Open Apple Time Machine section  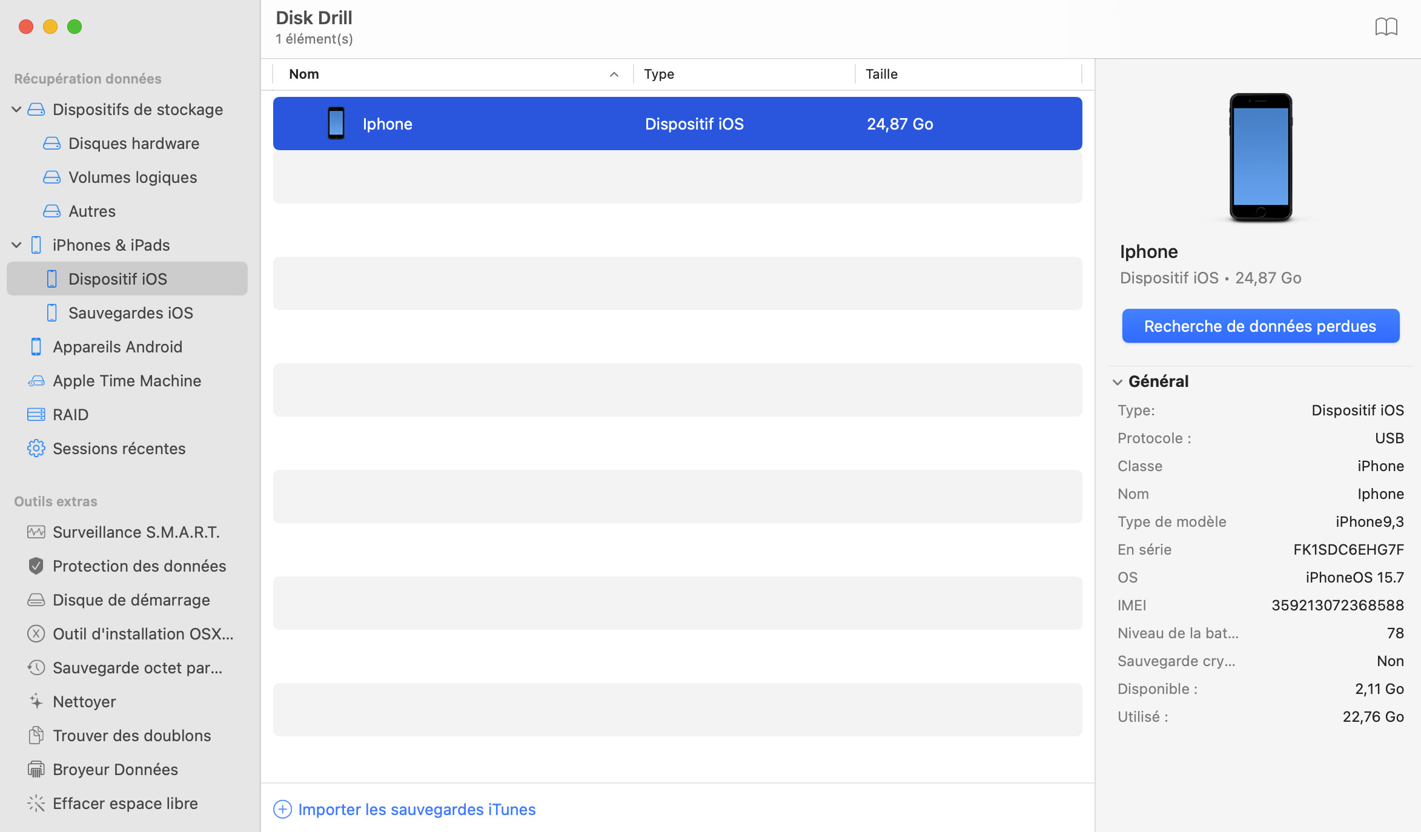pos(127,381)
